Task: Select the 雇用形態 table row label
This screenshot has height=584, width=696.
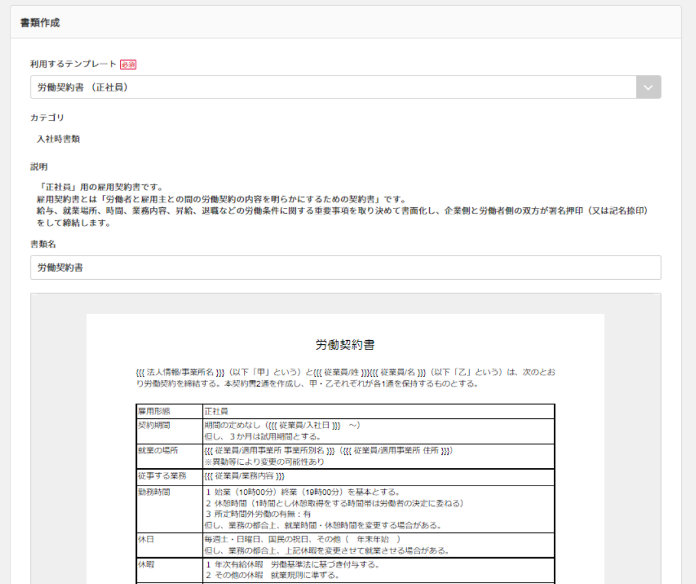Action: [154, 411]
